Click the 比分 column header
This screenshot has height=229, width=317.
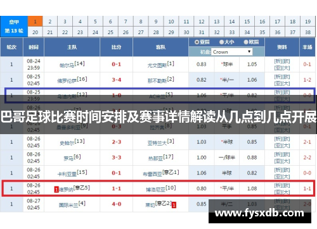click(116, 47)
